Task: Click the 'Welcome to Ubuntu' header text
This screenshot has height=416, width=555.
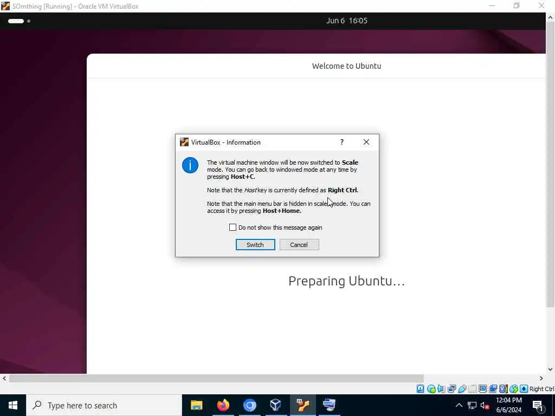Action: 346,66
